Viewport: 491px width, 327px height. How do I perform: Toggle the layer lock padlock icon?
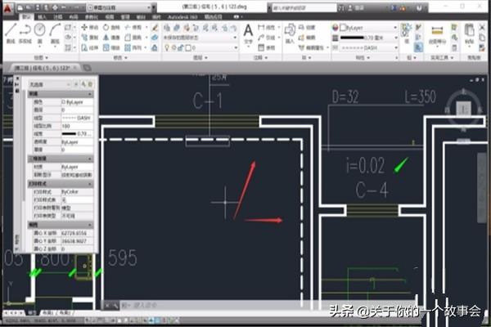[x=181, y=48]
